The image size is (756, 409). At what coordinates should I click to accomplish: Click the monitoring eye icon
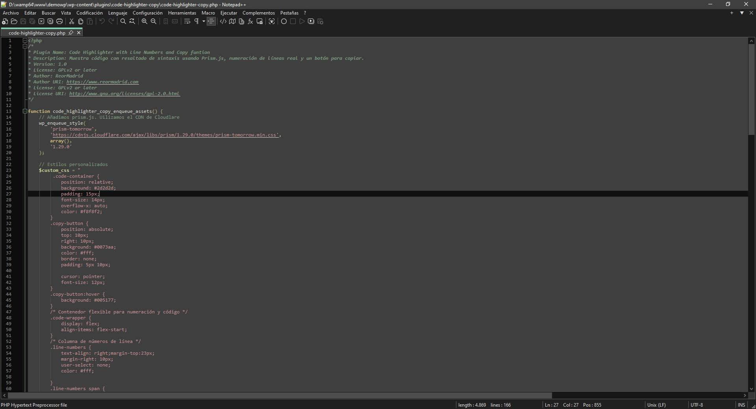pos(272,21)
